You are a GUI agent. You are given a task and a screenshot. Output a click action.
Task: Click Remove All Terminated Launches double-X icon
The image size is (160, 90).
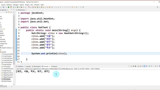click(135, 66)
